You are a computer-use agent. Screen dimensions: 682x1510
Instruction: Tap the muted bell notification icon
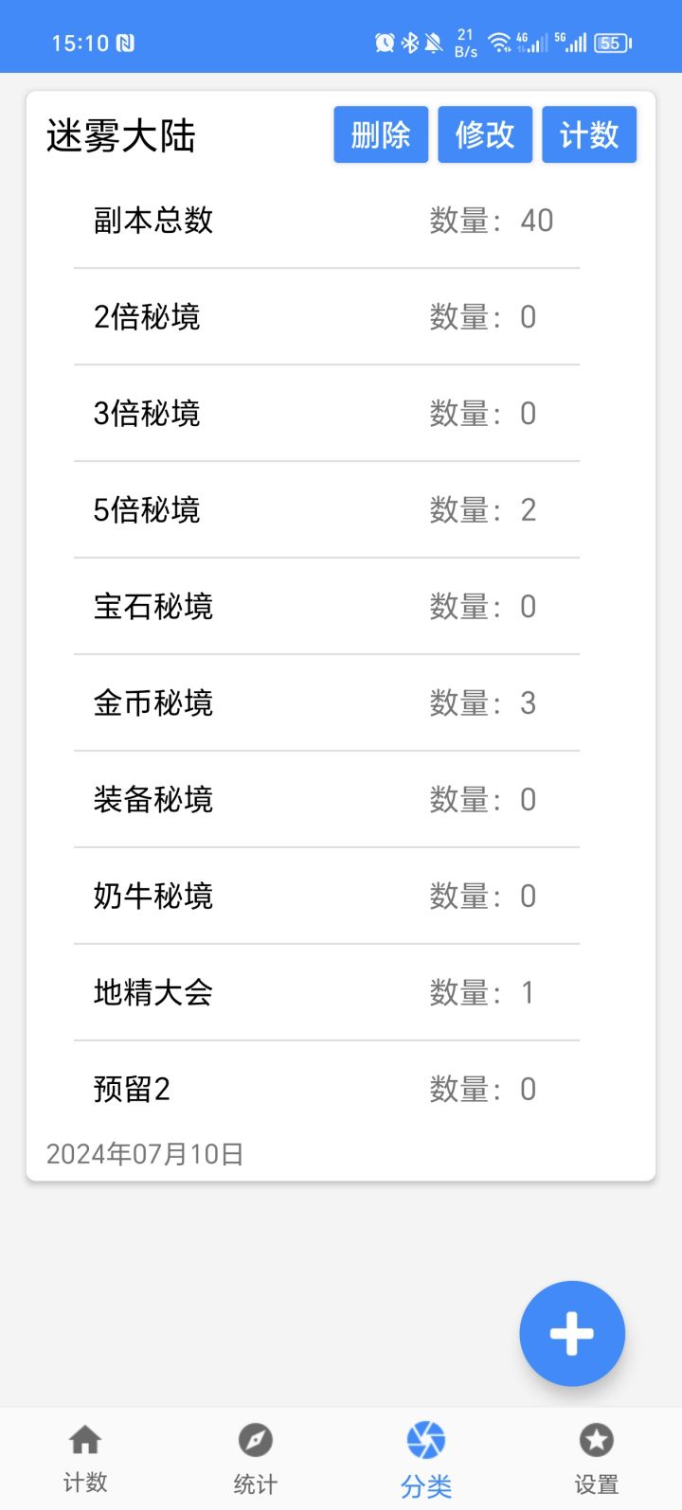click(x=434, y=43)
